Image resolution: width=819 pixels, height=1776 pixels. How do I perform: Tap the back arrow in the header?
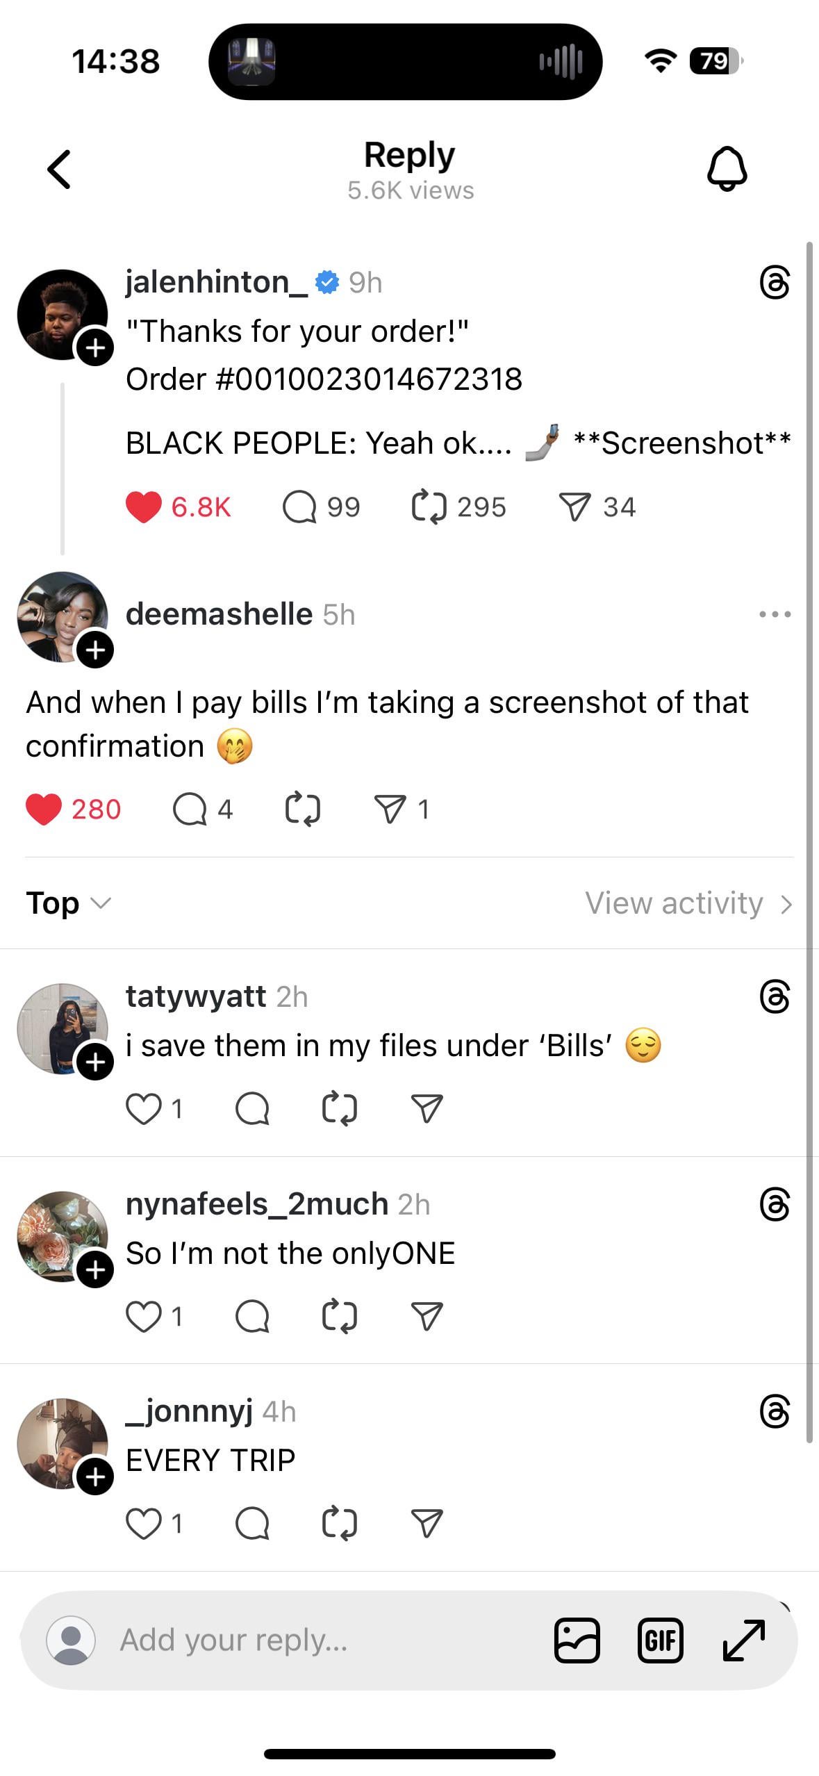tap(60, 170)
